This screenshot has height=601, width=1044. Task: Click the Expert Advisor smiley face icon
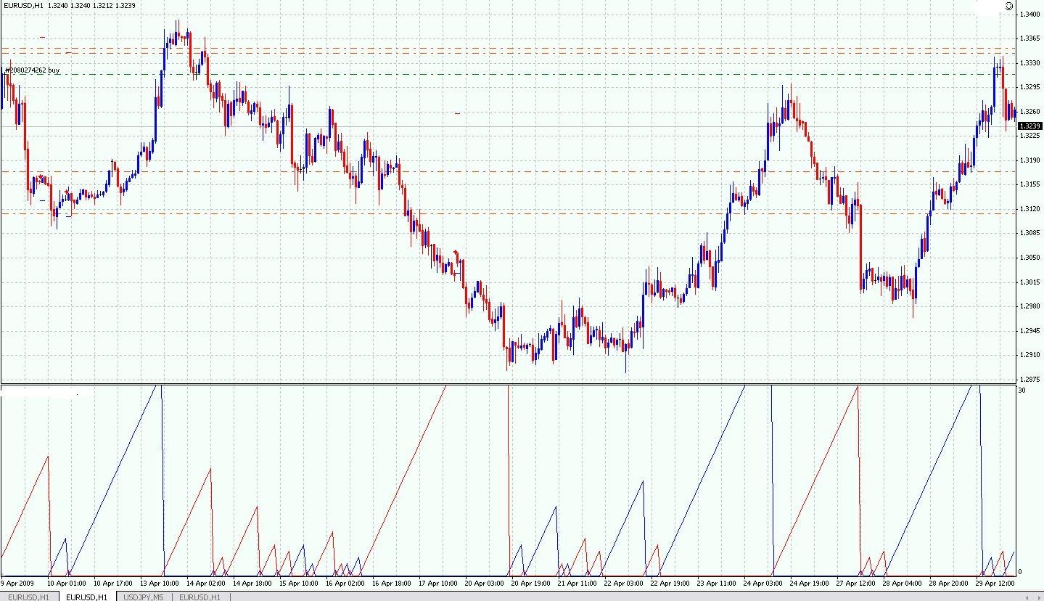click(1009, 7)
